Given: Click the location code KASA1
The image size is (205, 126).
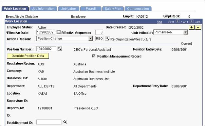Looking at the screenshot, I should tap(42, 94).
